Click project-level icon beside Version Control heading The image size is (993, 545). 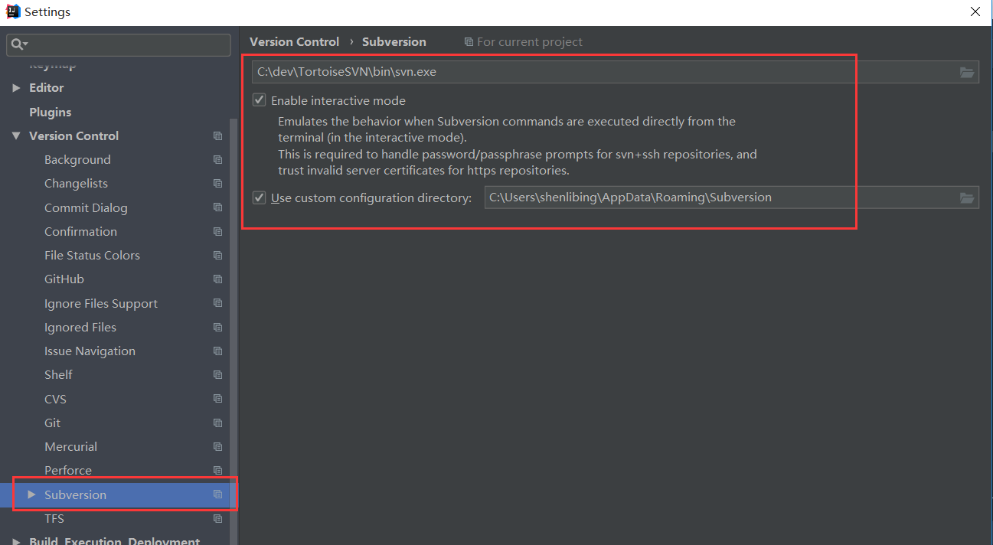pos(217,136)
